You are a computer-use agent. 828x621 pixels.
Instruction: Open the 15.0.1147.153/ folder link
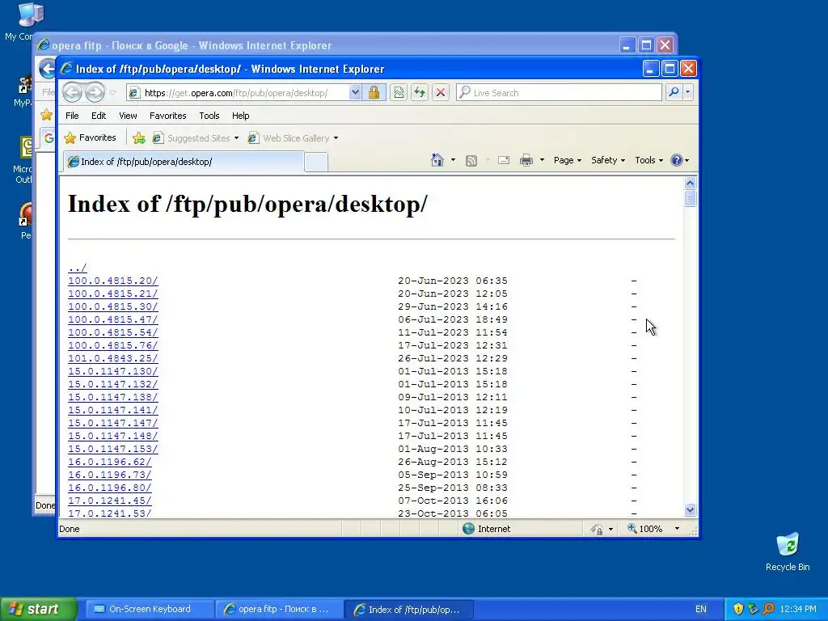[x=113, y=449]
